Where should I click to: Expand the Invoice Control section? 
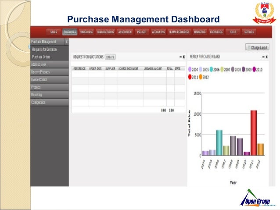point(50,80)
